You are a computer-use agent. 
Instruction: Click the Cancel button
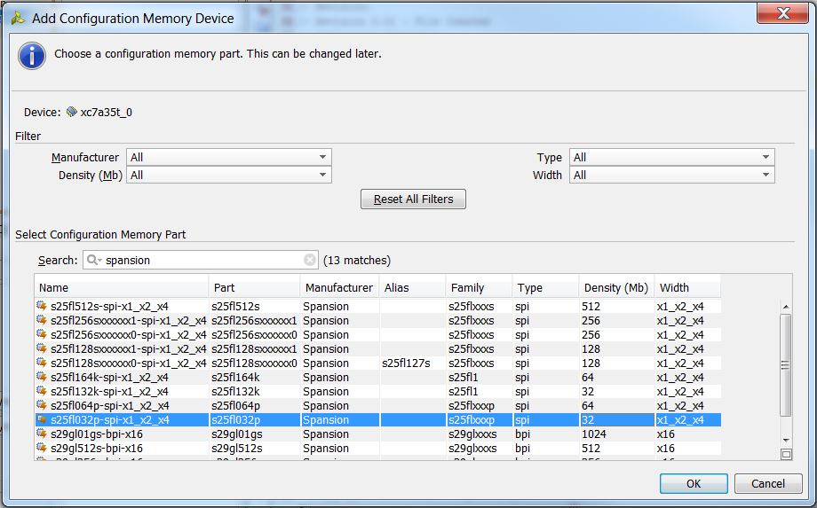pyautogui.click(x=768, y=483)
